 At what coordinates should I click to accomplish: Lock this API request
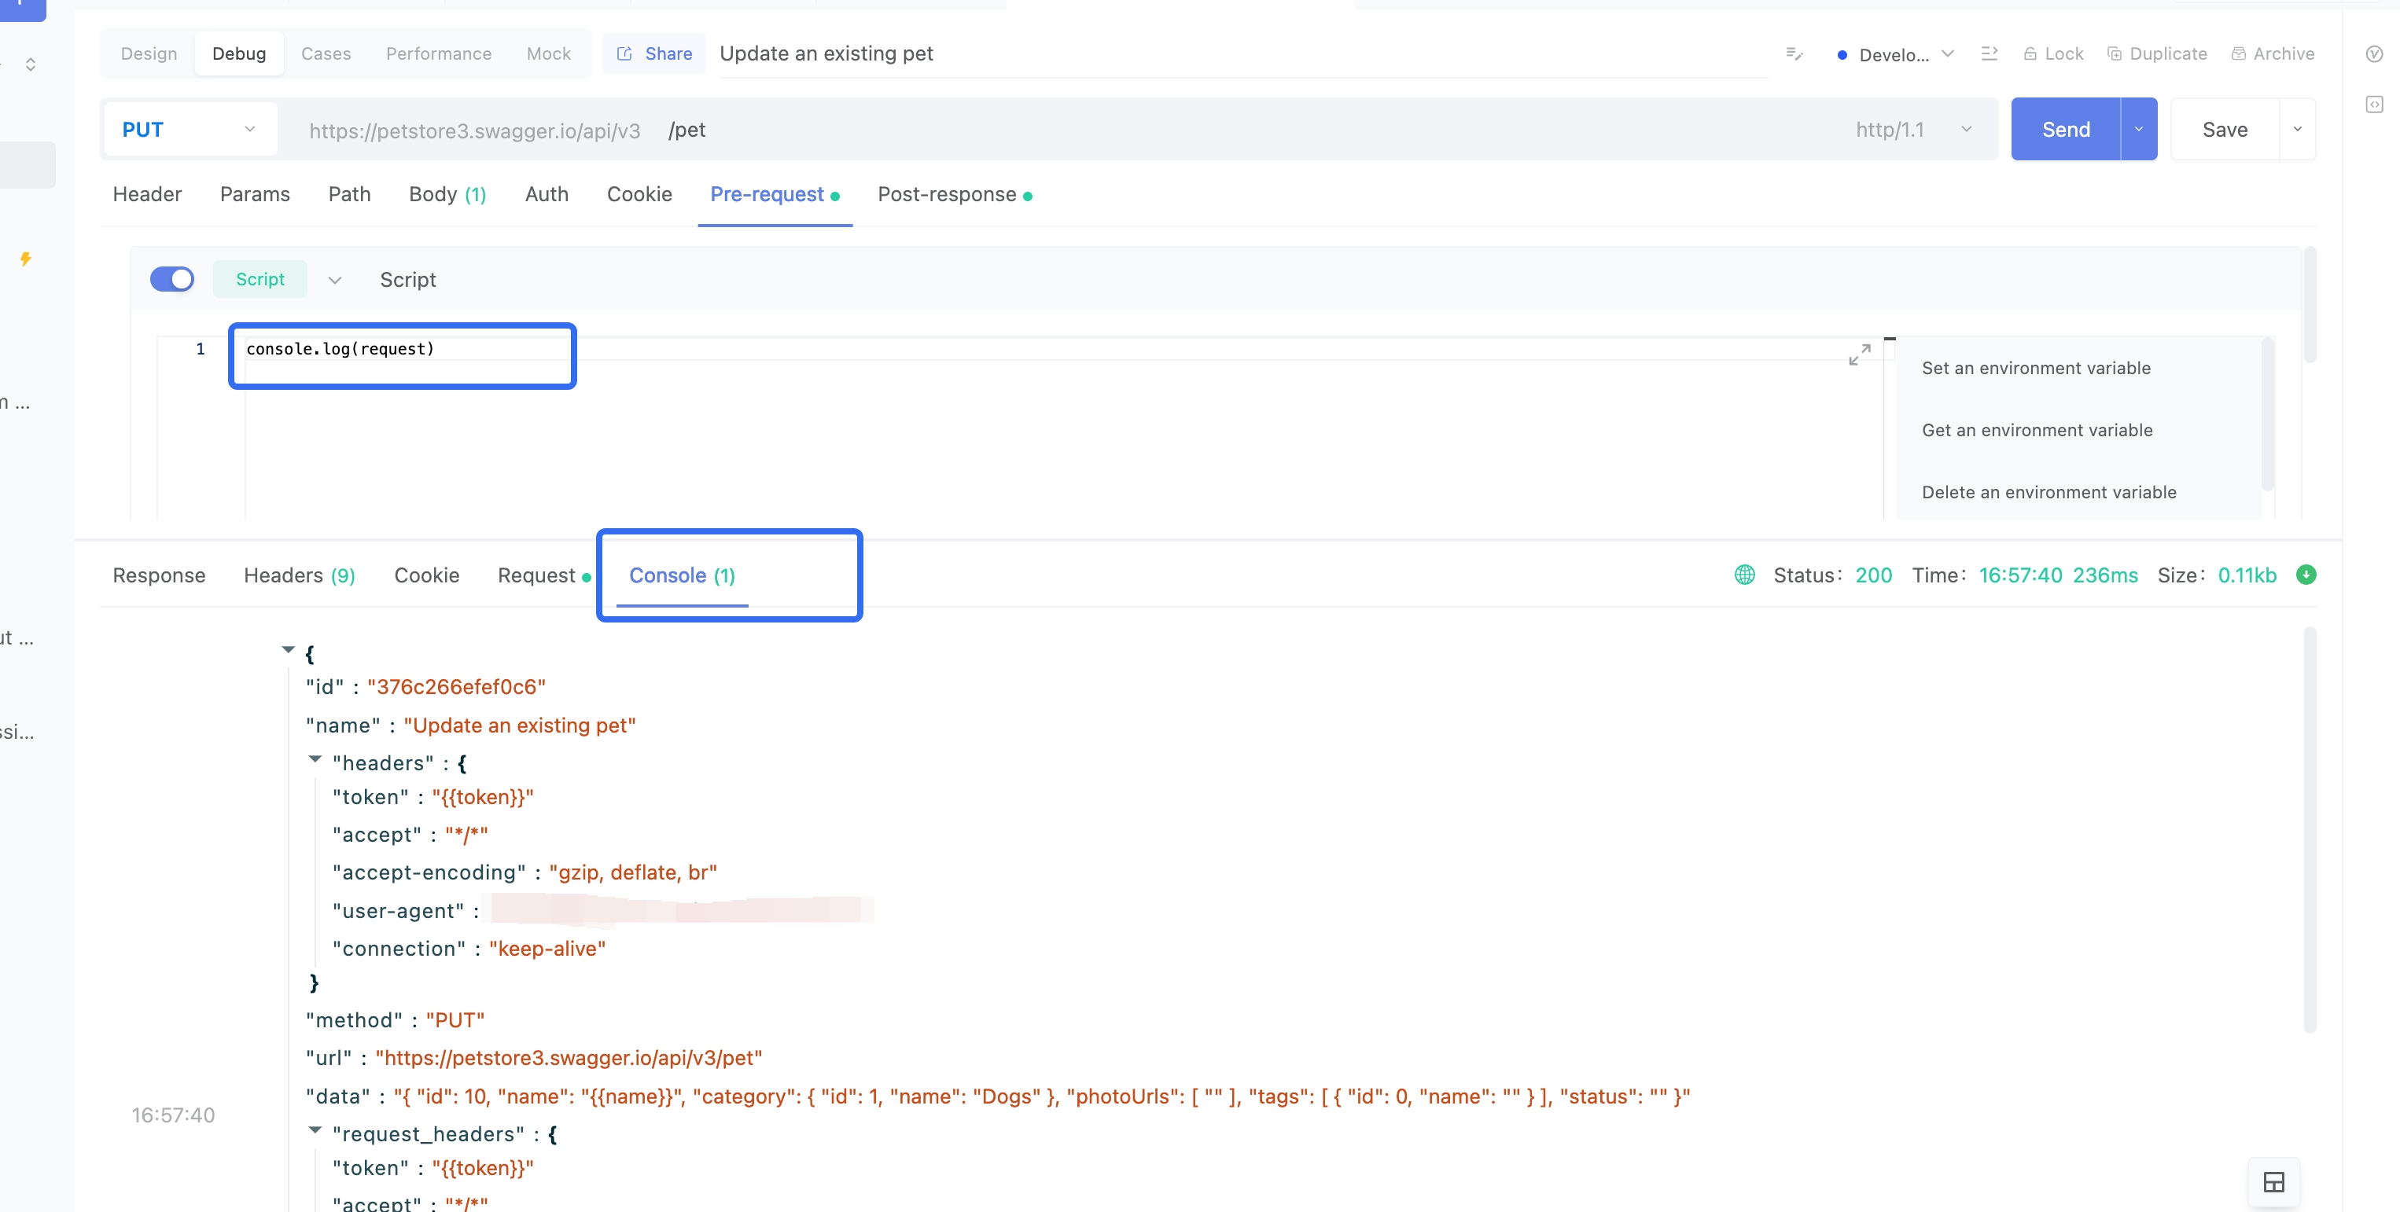click(2053, 54)
